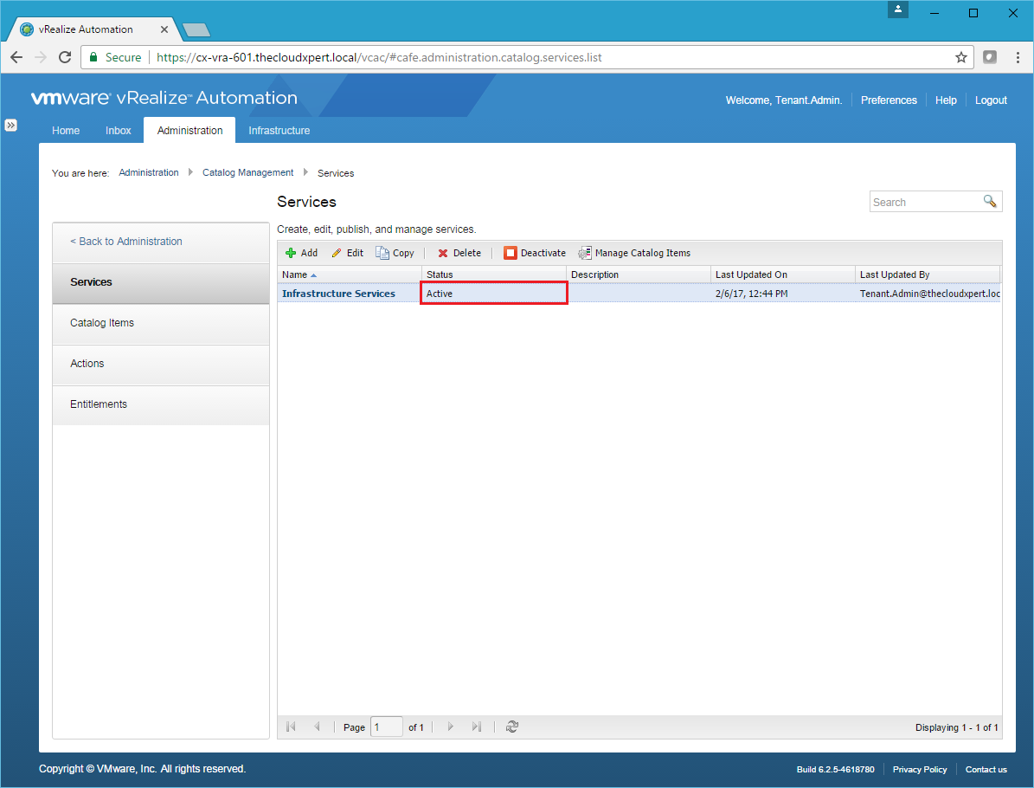Click the Logout link
Image resolution: width=1034 pixels, height=788 pixels.
991,100
